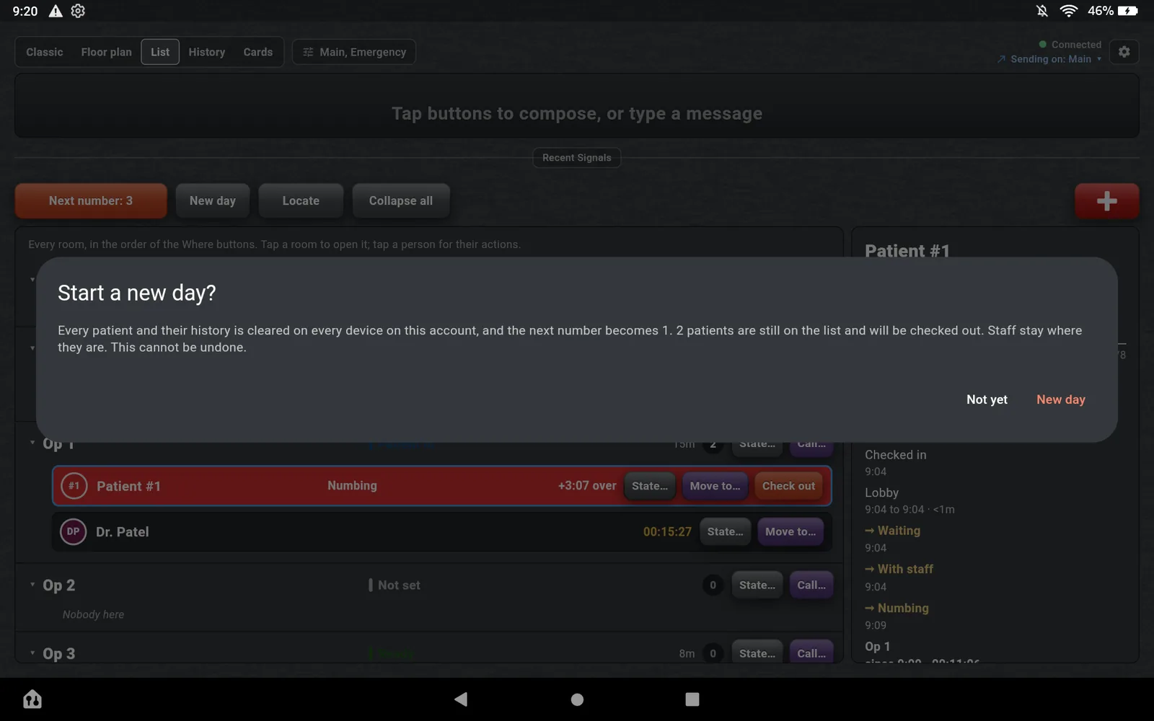Open the State… menu for Patient #1
The image size is (1154, 721).
[650, 486]
